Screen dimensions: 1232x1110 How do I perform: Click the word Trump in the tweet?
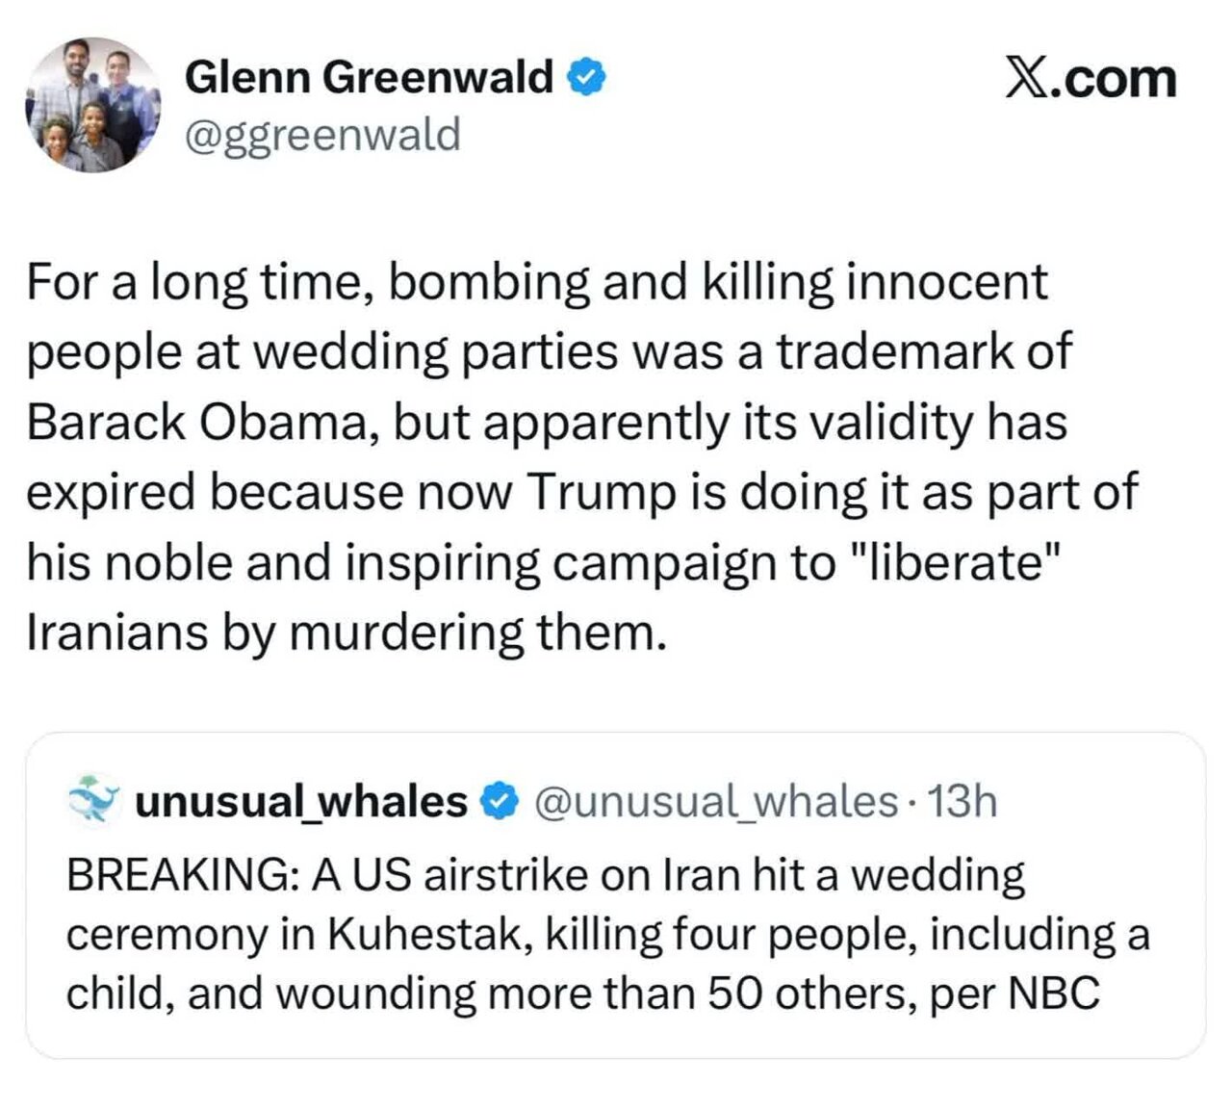click(x=602, y=492)
